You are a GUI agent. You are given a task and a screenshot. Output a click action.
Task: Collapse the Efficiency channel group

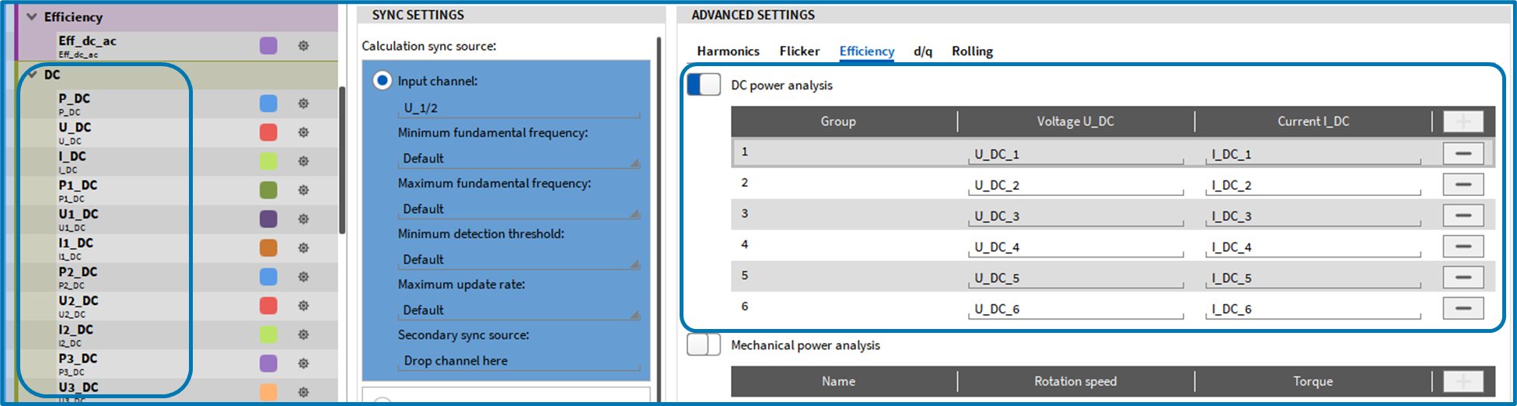coord(32,16)
